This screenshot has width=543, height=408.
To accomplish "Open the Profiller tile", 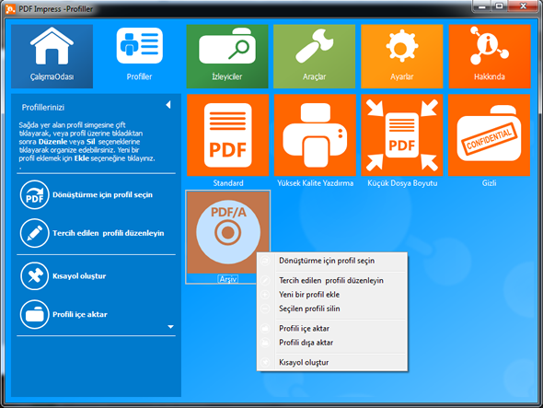I will click(x=139, y=56).
